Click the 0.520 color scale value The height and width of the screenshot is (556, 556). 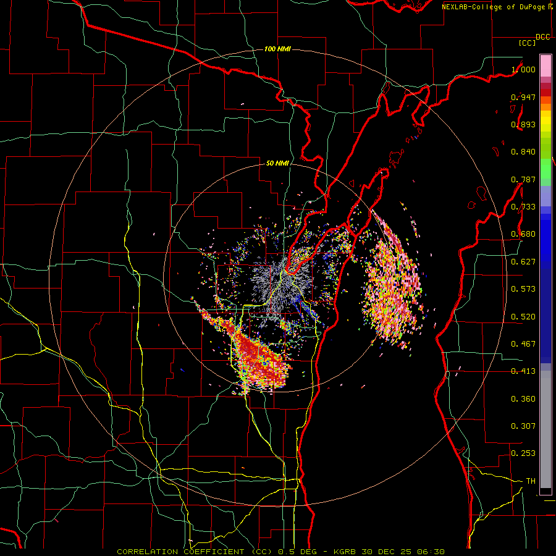point(523,317)
